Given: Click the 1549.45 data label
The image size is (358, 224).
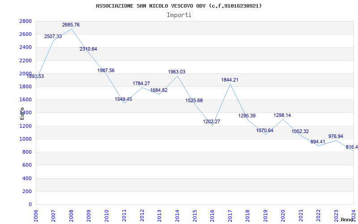Looking at the screenshot, I should 124,99.
